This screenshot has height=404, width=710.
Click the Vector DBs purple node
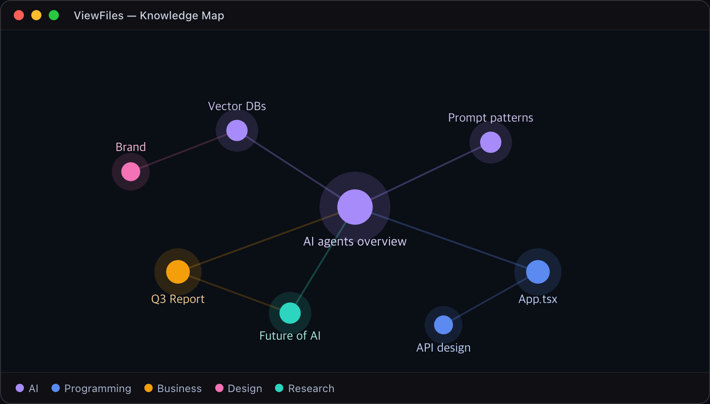(x=237, y=130)
